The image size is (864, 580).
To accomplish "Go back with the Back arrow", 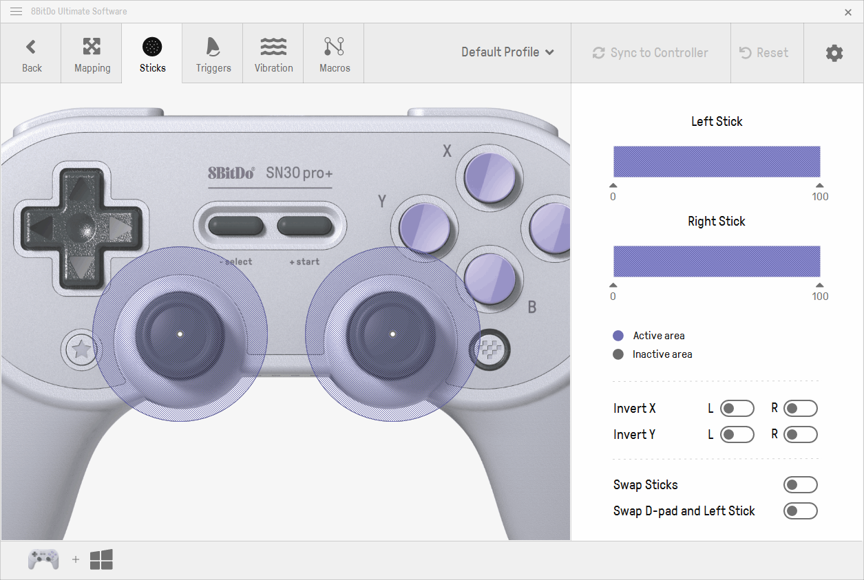I will (31, 54).
